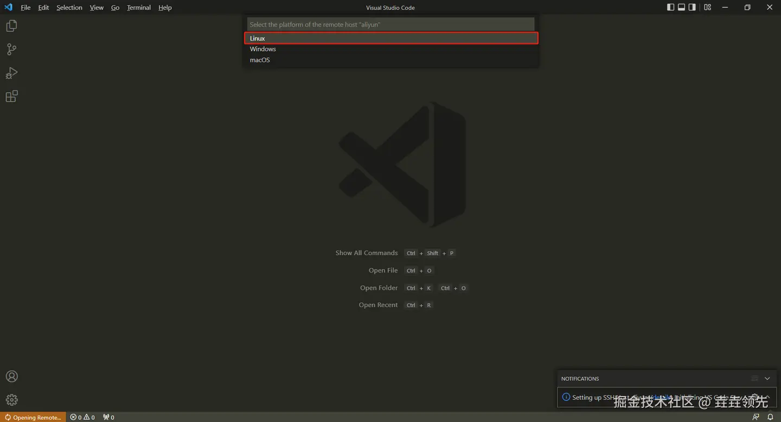
Task: Open the Source Control view
Action: pyautogui.click(x=11, y=49)
